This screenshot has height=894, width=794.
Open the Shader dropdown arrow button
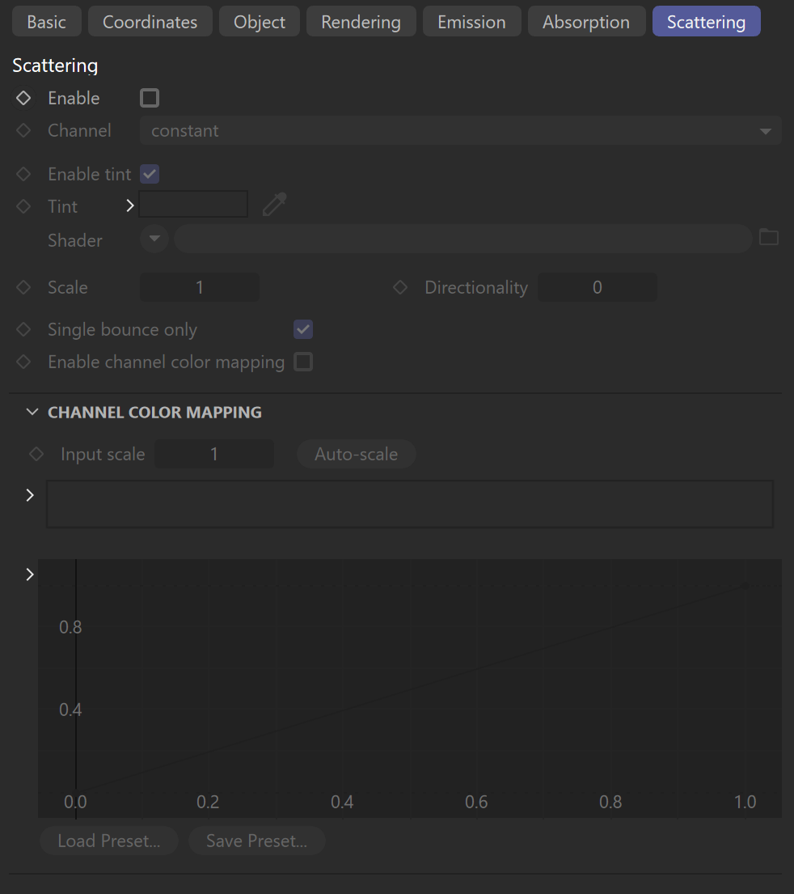click(x=154, y=239)
